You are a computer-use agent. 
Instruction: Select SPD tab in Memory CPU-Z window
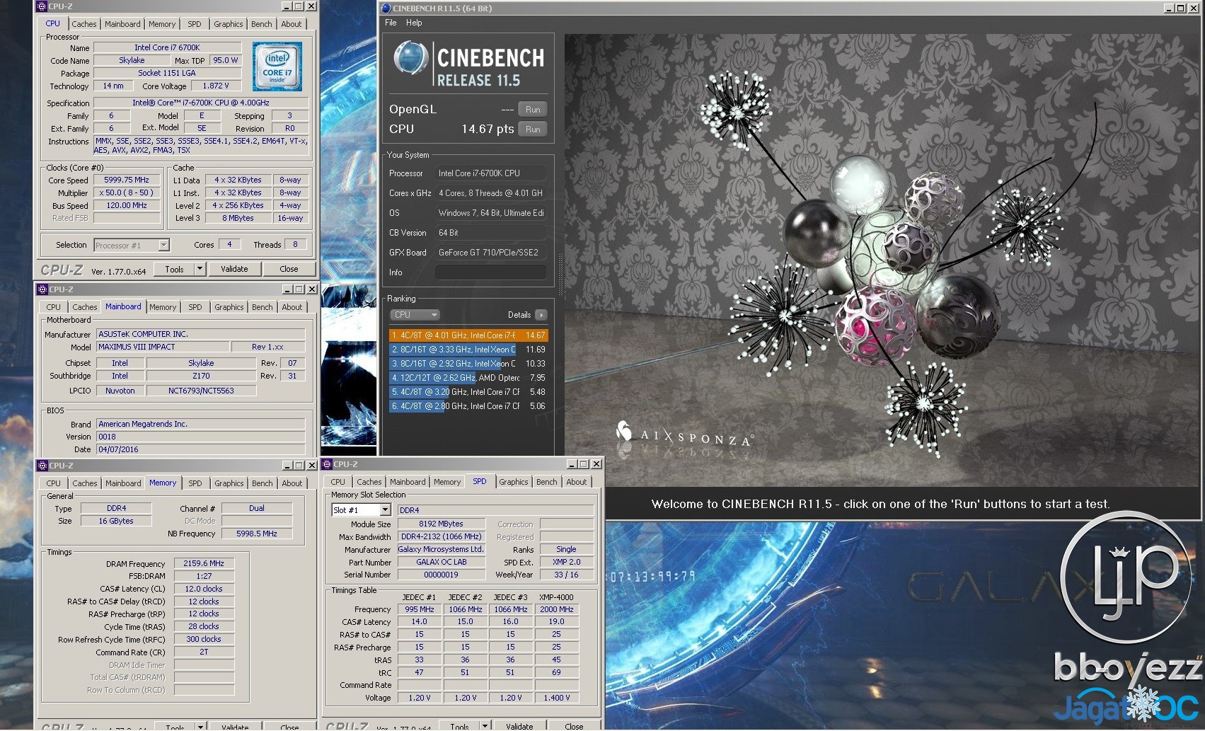(195, 483)
